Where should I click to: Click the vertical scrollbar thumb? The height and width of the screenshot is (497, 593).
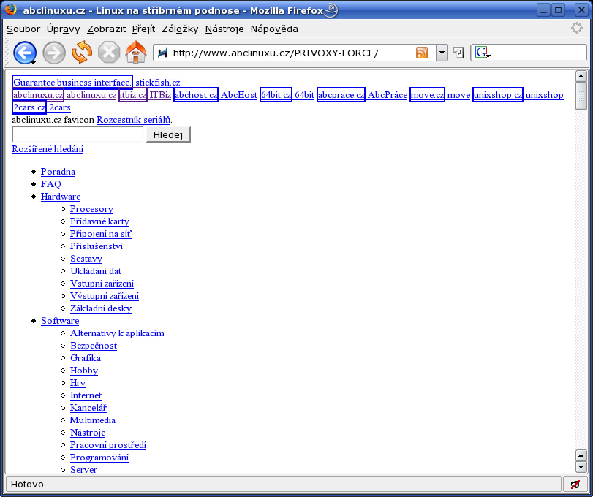[x=581, y=96]
